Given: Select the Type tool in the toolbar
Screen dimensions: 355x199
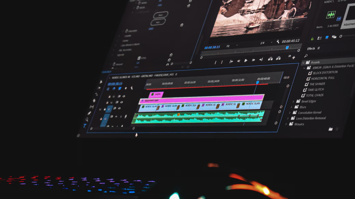Looking at the screenshot, I should 85,126.
